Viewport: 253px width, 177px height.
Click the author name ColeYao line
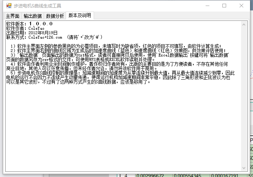click(25, 29)
